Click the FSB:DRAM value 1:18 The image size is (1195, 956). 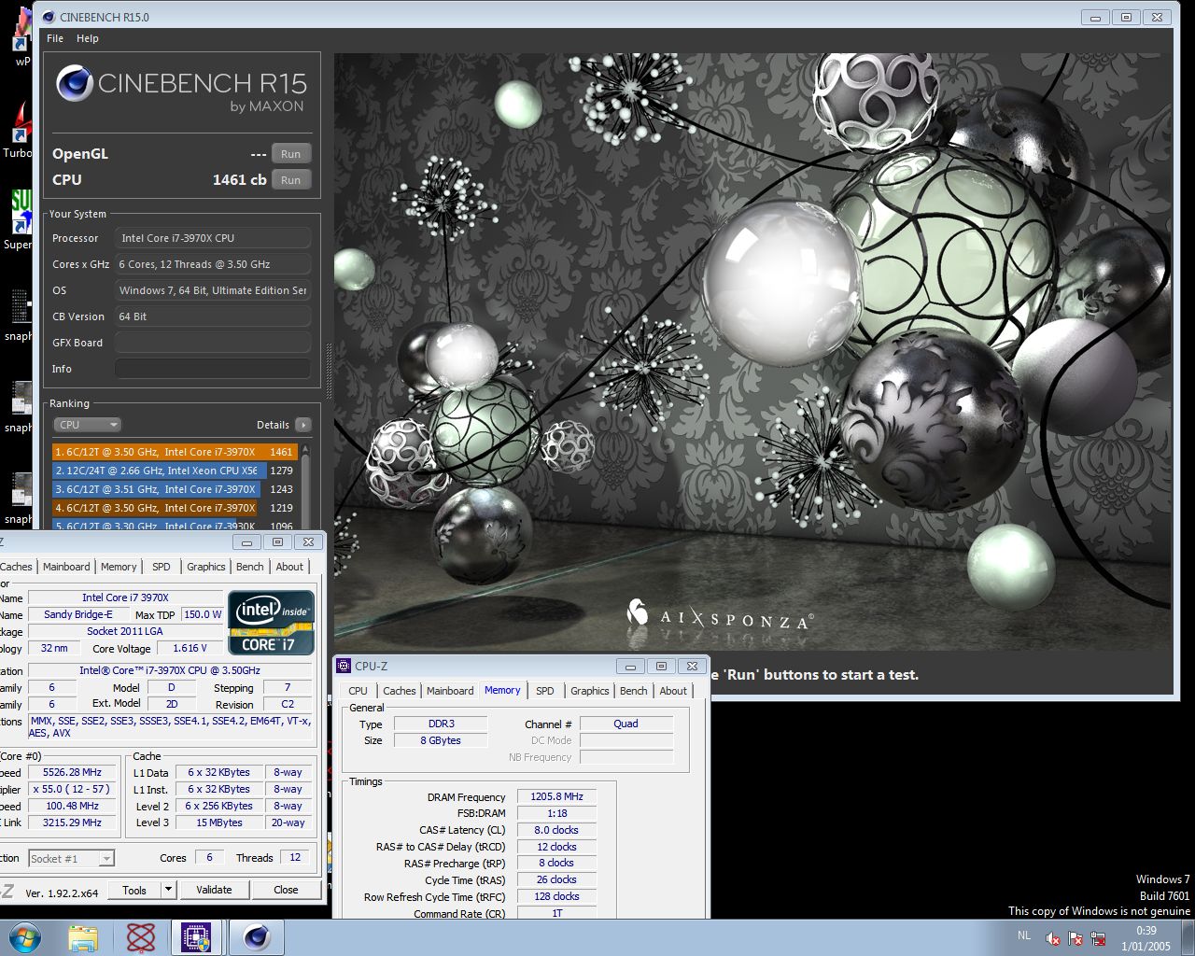click(x=556, y=813)
